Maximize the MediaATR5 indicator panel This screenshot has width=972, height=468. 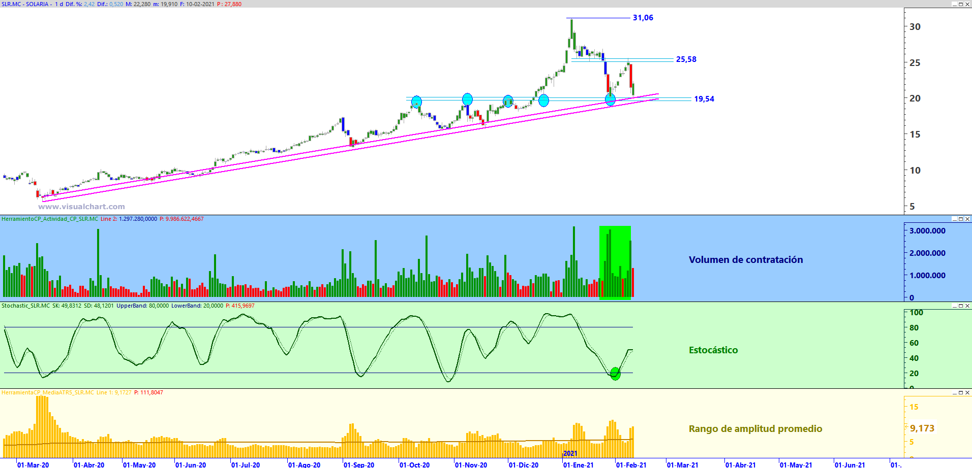[961, 392]
